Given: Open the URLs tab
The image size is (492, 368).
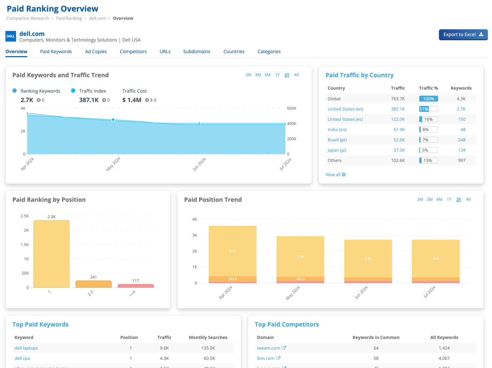Looking at the screenshot, I should point(165,52).
